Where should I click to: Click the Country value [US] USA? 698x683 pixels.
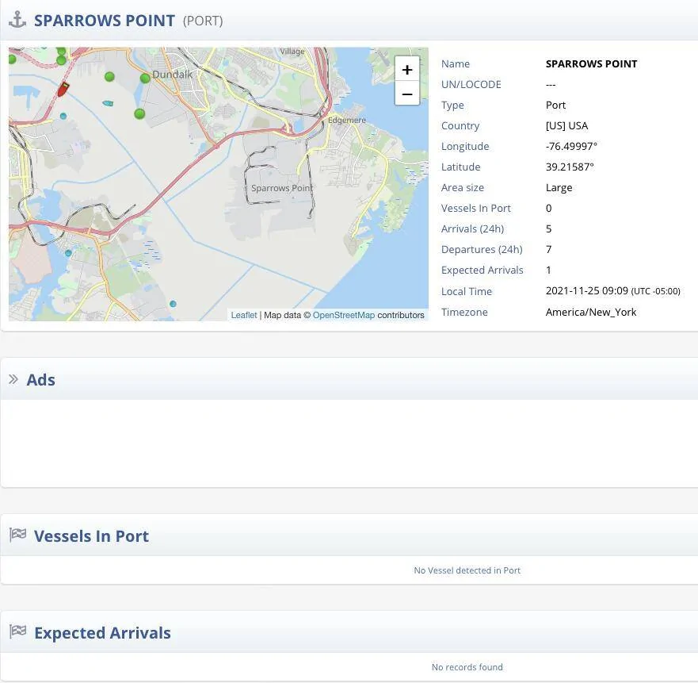tap(566, 125)
